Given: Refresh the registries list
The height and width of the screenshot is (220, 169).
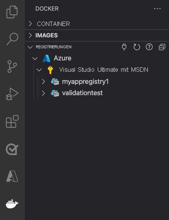Looking at the screenshot, I should pos(137,47).
